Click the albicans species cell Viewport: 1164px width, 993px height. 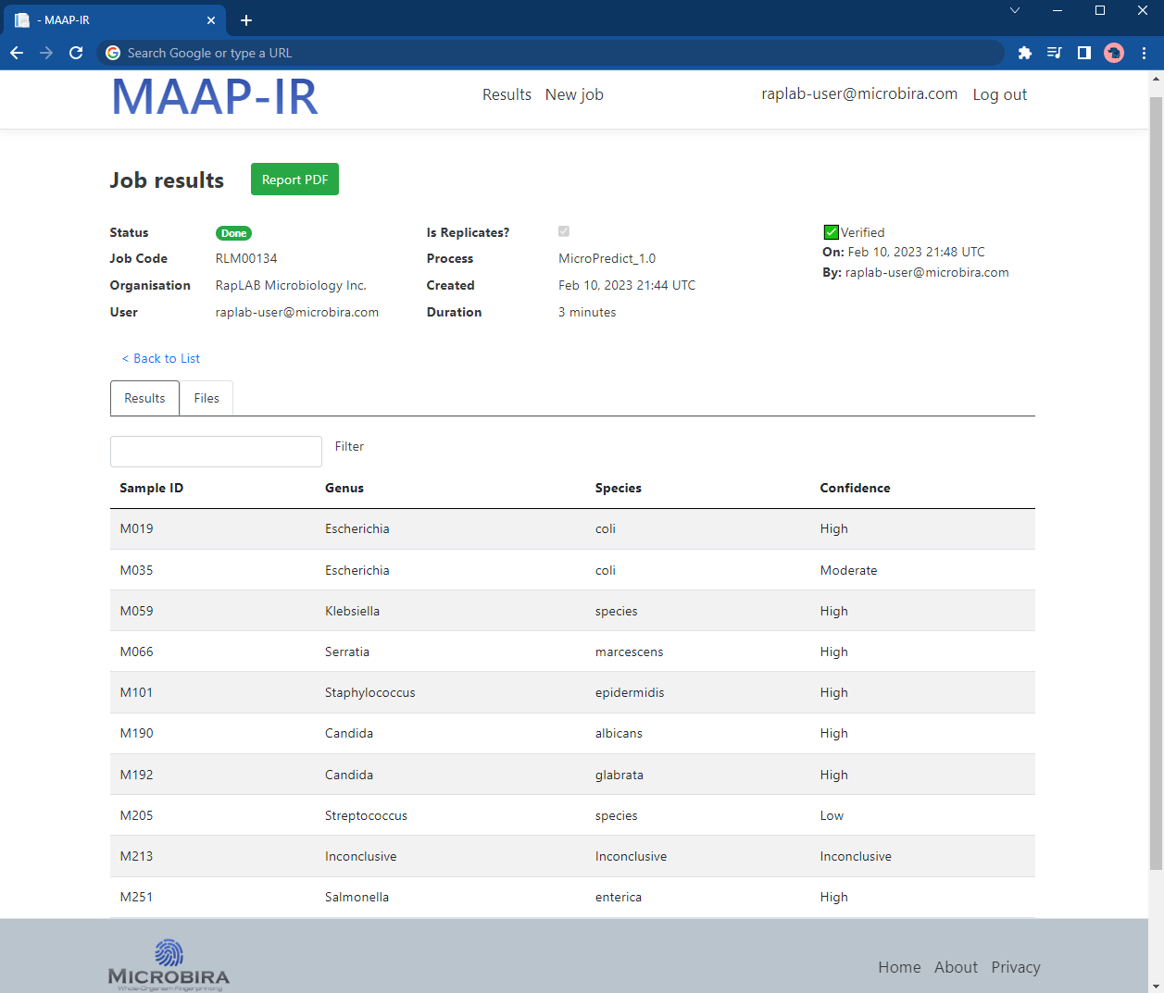click(619, 733)
